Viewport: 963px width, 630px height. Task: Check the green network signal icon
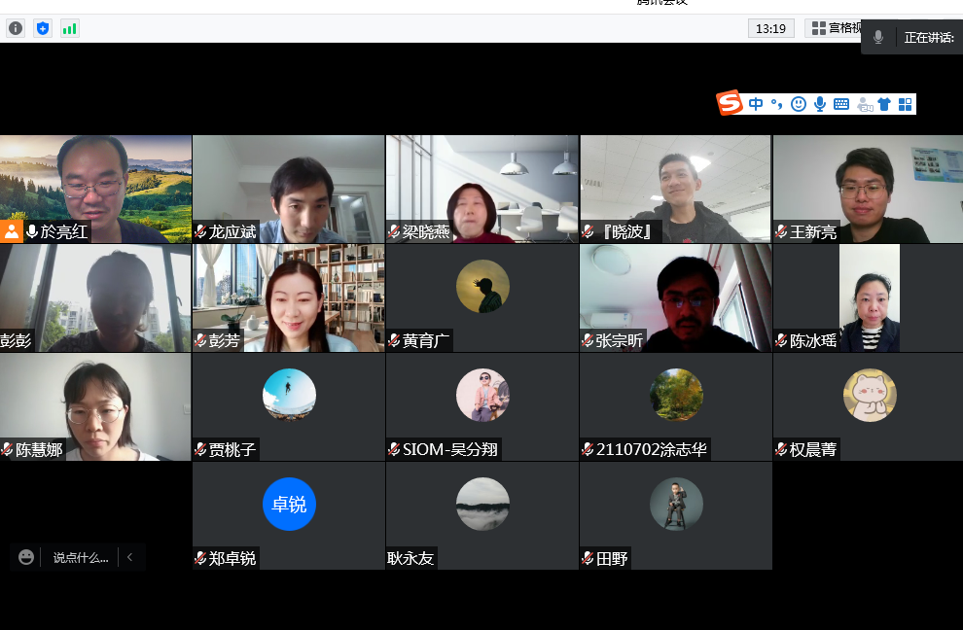pyautogui.click(x=70, y=28)
